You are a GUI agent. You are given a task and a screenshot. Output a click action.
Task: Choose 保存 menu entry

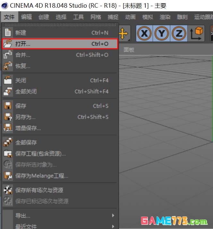pyautogui.click(x=60, y=106)
